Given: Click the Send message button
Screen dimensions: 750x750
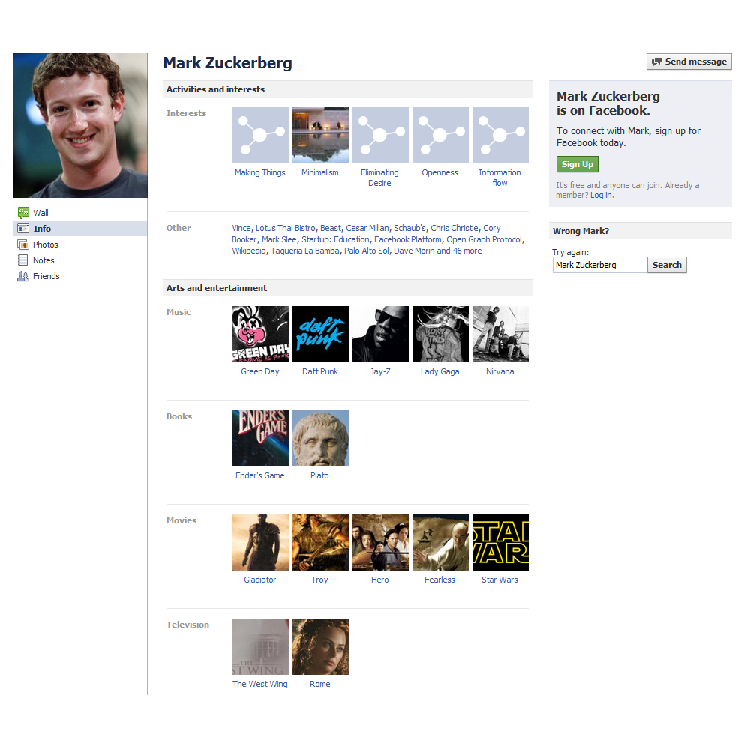Looking at the screenshot, I should [689, 61].
